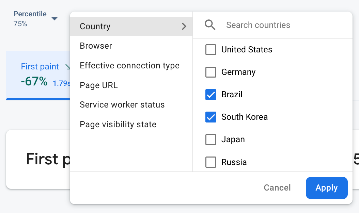
Task: Click the Cancel button
Action: [277, 188]
